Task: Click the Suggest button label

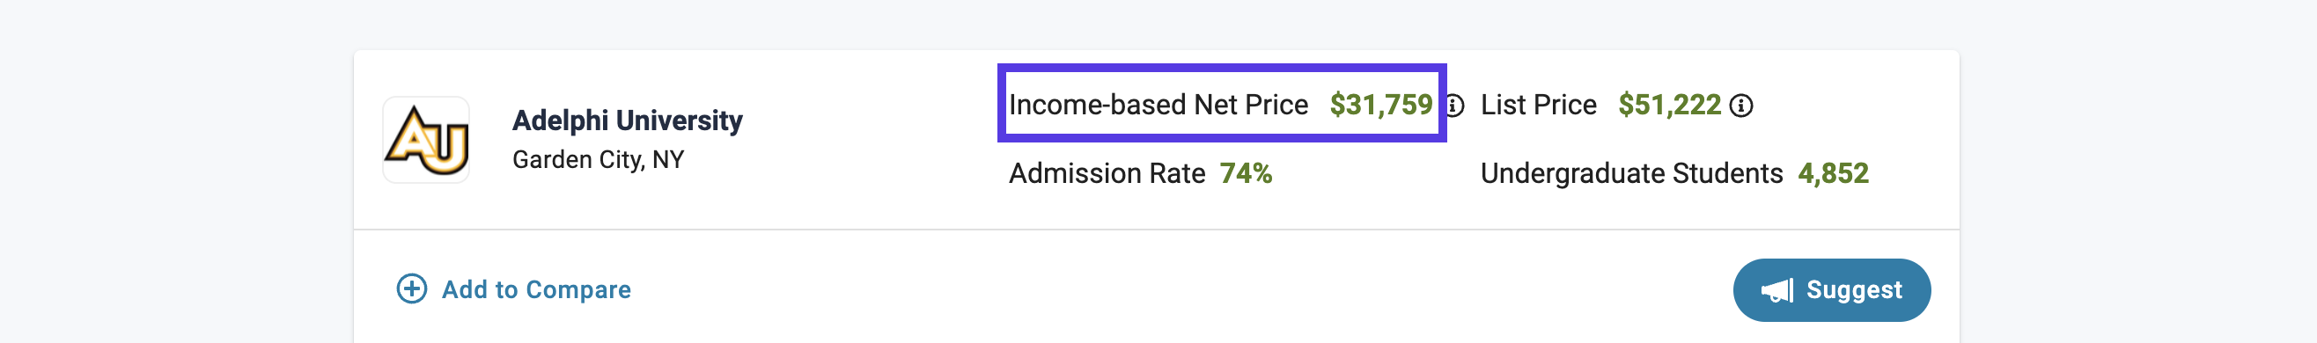Action: 1854,289
